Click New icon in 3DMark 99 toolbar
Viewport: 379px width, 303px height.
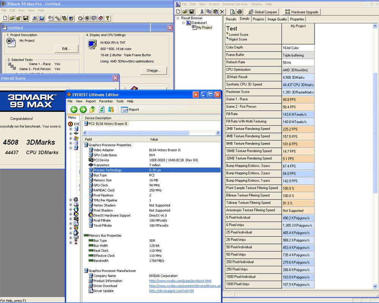[x=5, y=18]
